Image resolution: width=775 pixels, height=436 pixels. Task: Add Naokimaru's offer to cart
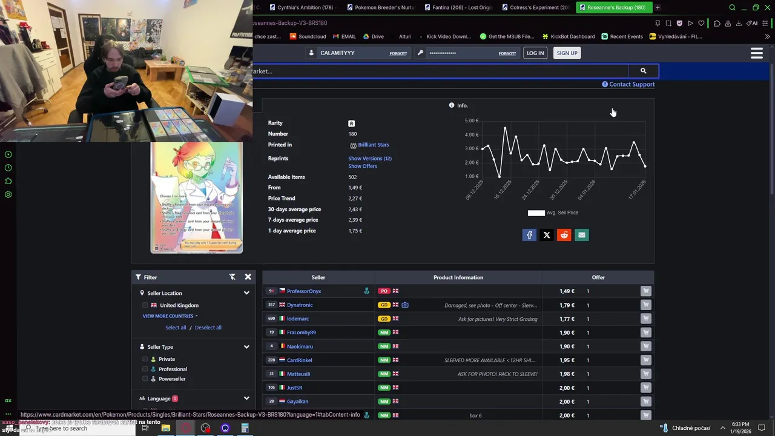[646, 346]
